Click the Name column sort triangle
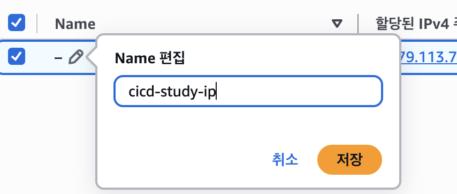The height and width of the screenshot is (194, 457). click(337, 24)
